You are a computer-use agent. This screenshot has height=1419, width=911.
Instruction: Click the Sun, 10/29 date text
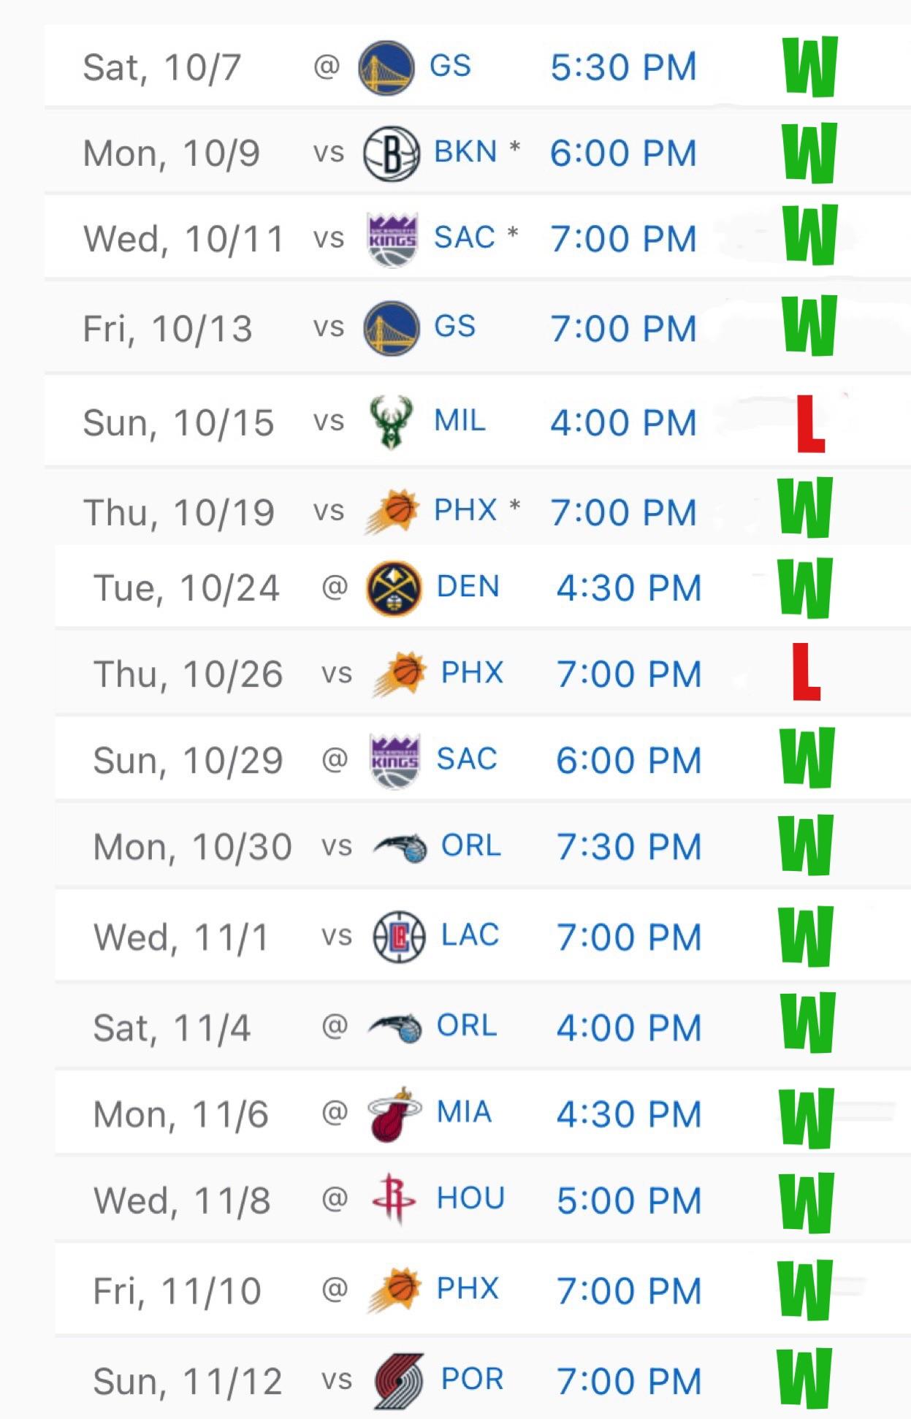click(x=188, y=761)
